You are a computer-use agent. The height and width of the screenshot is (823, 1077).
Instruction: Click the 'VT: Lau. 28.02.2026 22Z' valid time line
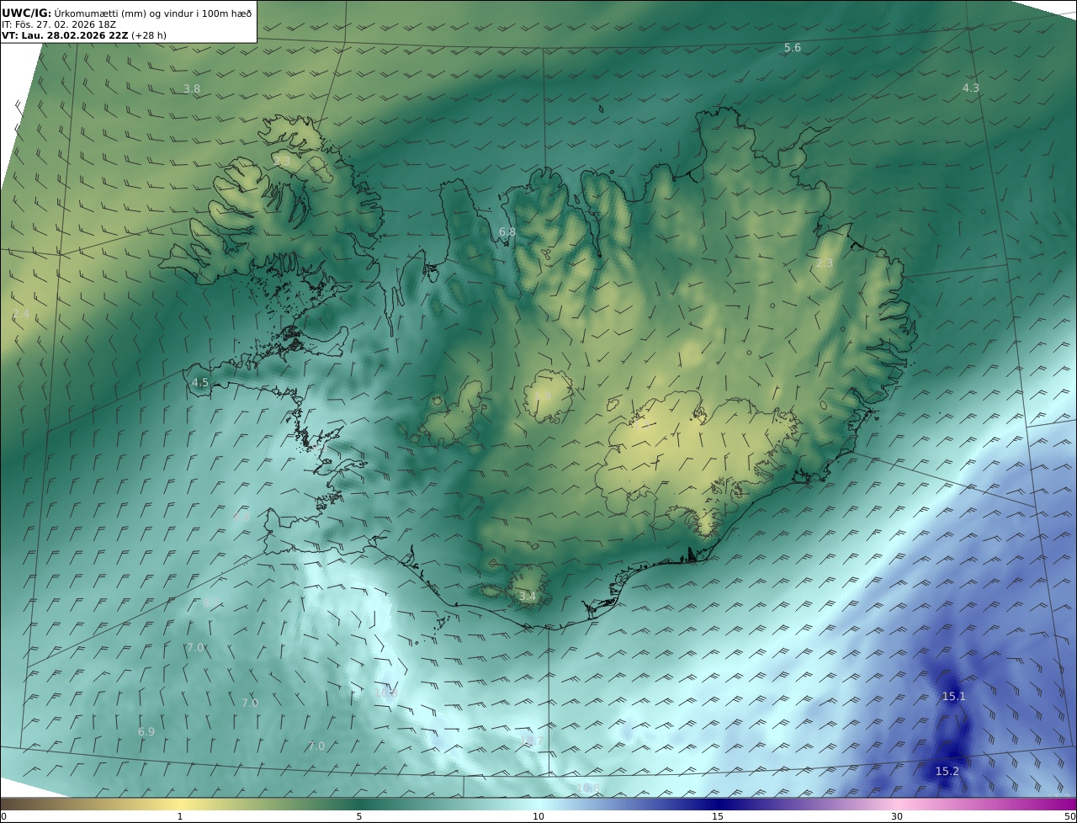click(x=82, y=35)
